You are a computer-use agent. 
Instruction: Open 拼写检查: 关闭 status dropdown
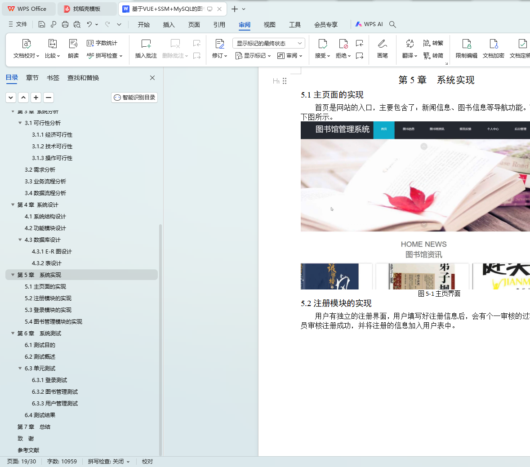tap(109, 462)
